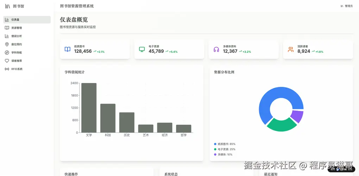This screenshot has width=359, height=176.
Task: Click the trend arrow next to +3.2%
Action: pos(240,51)
